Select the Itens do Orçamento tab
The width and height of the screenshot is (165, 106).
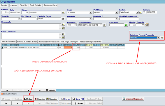click(8, 41)
